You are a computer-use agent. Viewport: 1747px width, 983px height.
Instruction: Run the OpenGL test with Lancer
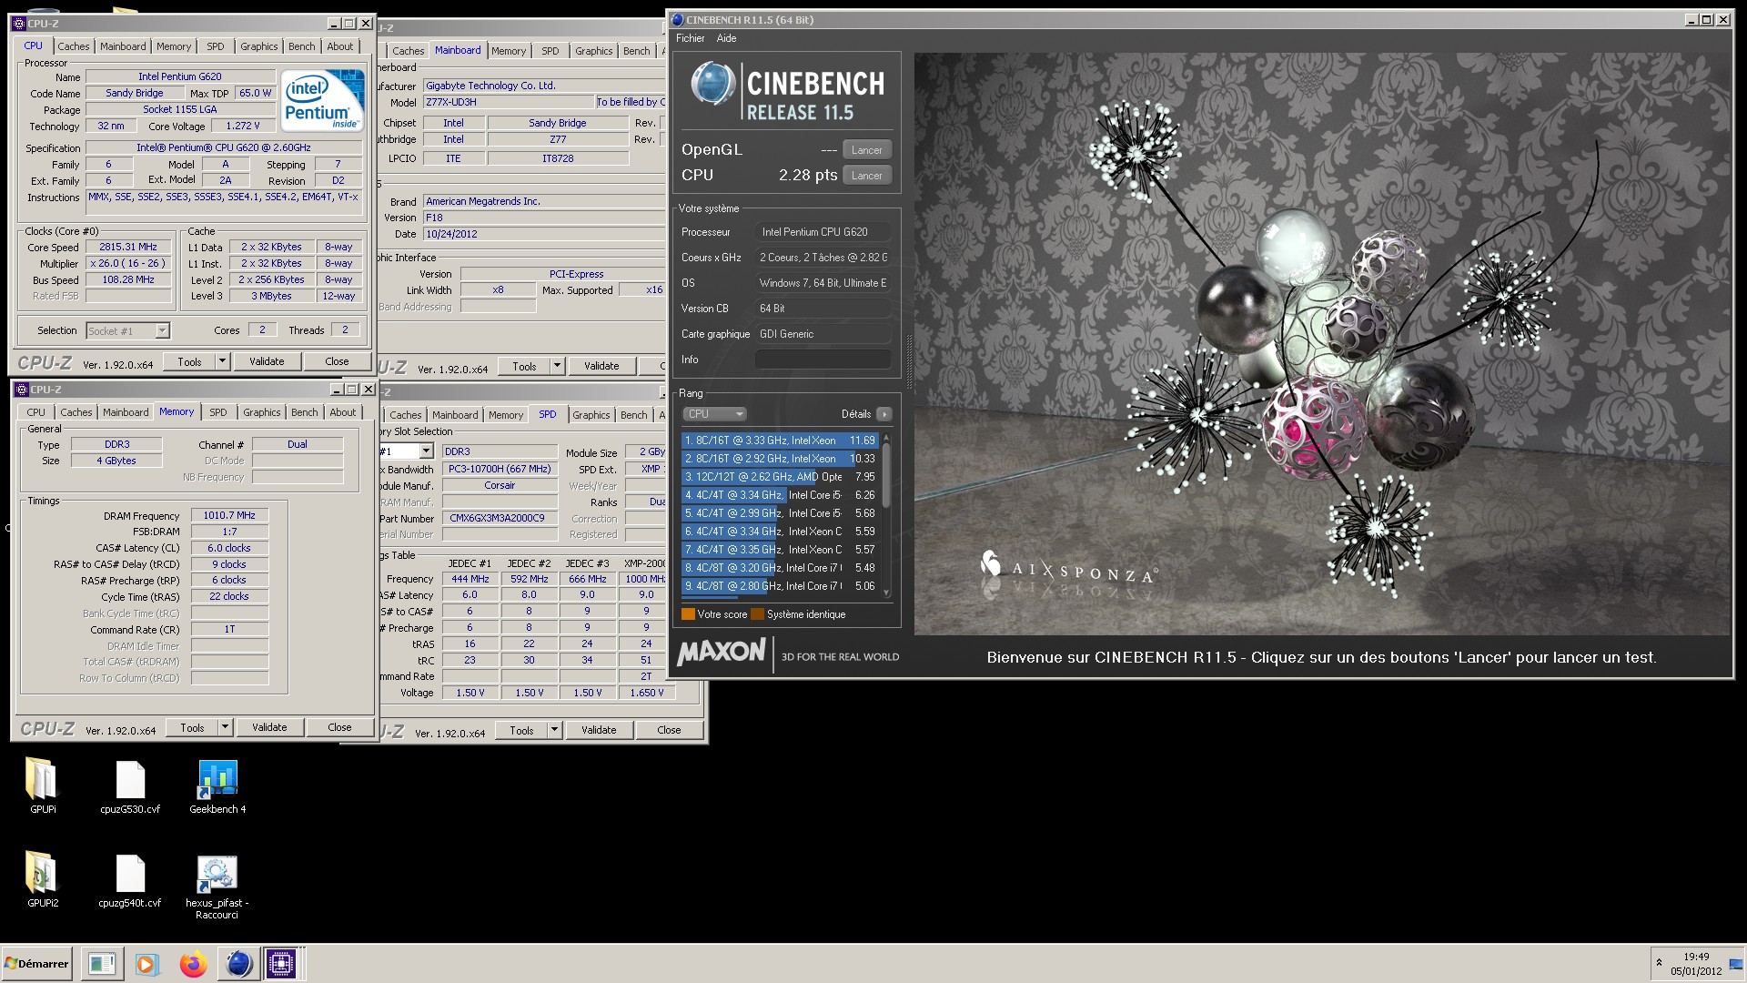tap(866, 150)
